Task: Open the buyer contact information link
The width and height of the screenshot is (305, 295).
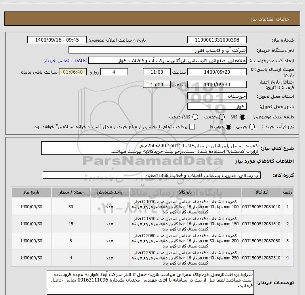Action: pos(65,61)
